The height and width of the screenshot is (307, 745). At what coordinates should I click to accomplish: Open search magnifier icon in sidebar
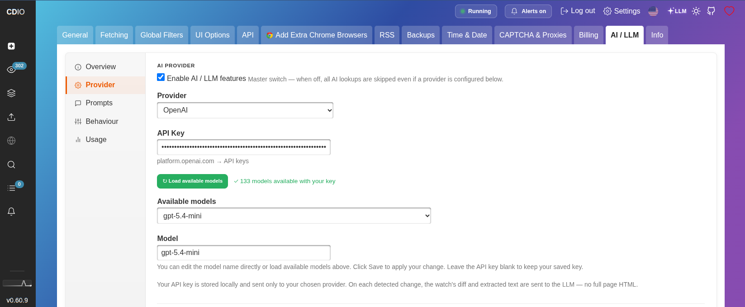click(11, 165)
